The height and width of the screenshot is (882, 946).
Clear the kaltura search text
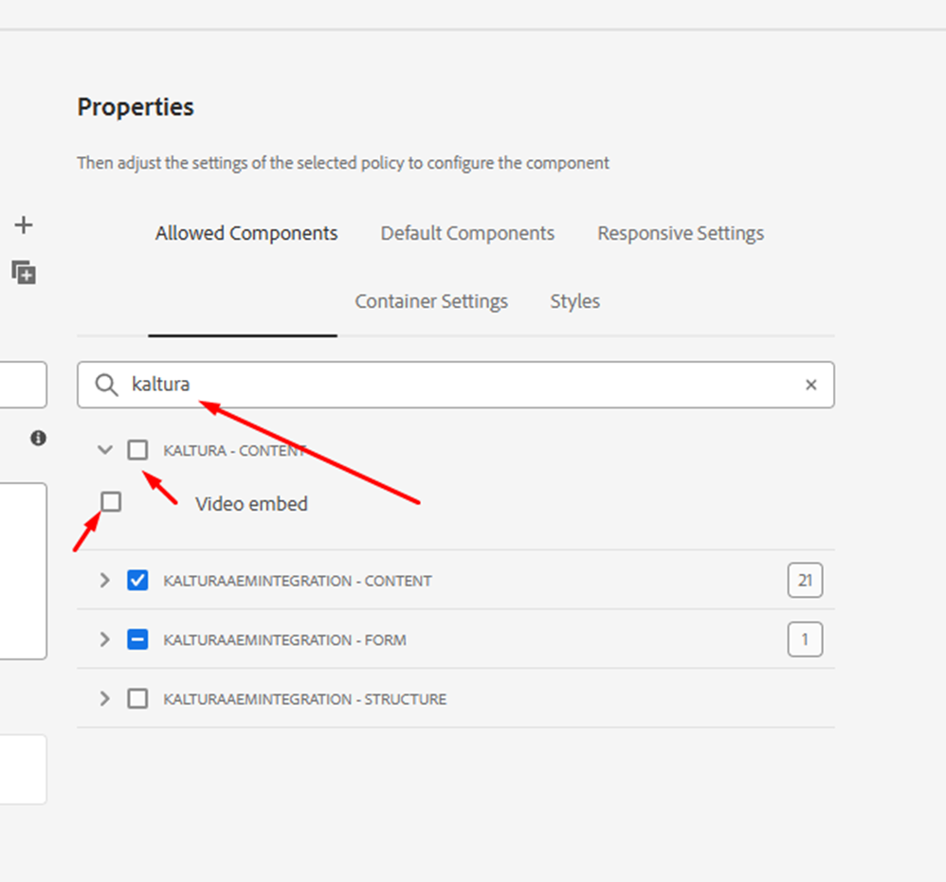(x=810, y=385)
